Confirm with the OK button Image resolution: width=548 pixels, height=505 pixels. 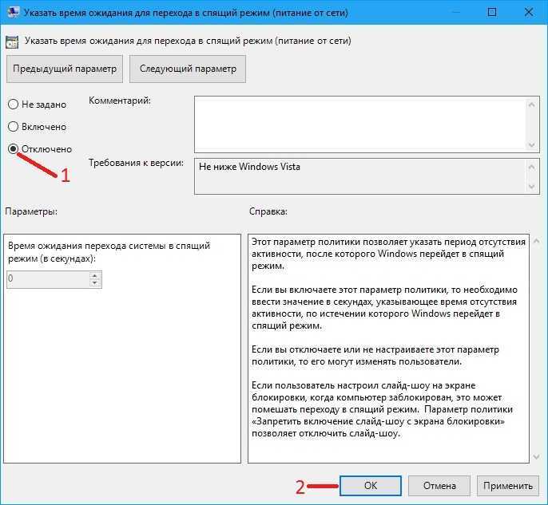pos(371,486)
